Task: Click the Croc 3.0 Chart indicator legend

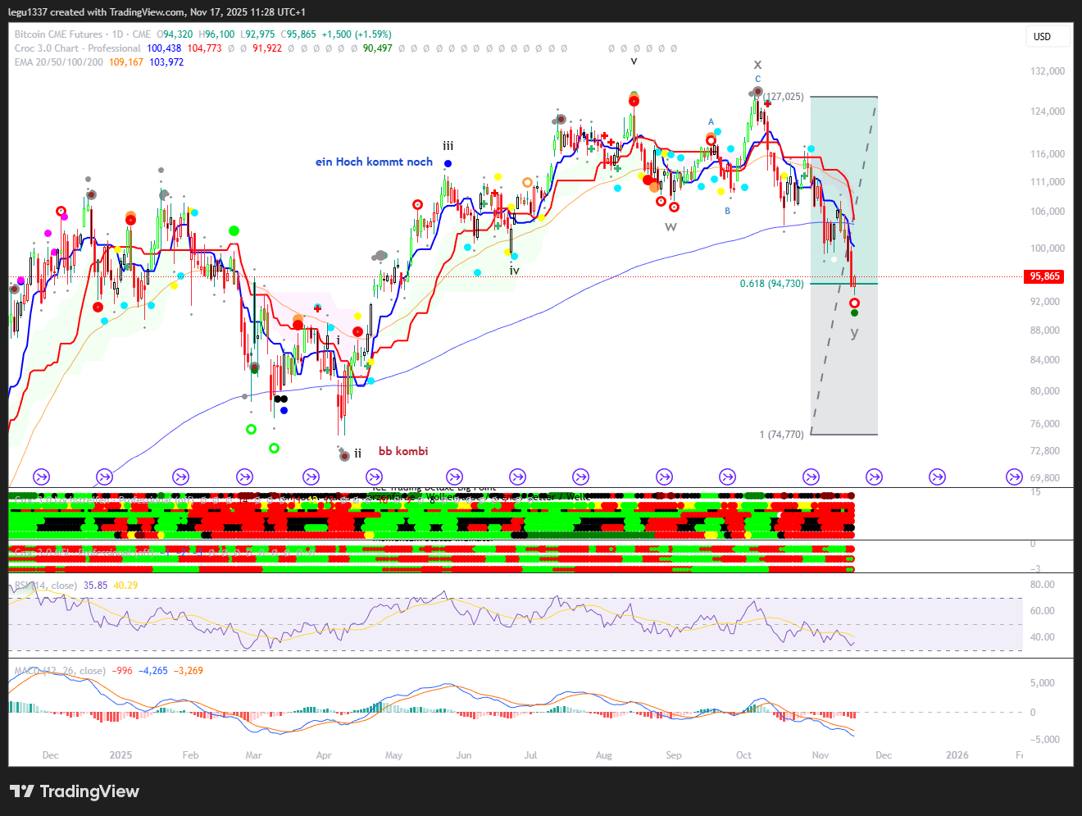Action: click(x=77, y=48)
